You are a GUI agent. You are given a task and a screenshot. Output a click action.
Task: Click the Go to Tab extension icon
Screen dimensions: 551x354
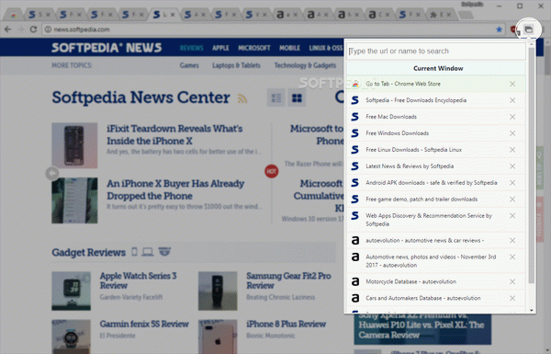tap(529, 29)
